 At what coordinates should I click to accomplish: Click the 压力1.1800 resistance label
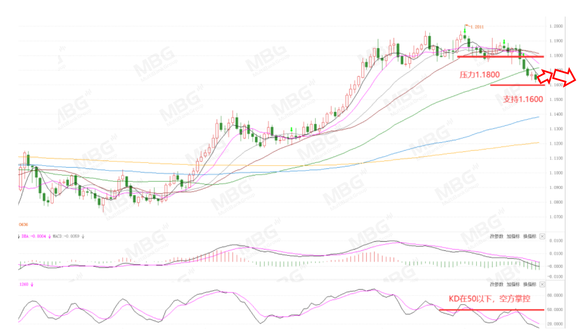click(479, 75)
